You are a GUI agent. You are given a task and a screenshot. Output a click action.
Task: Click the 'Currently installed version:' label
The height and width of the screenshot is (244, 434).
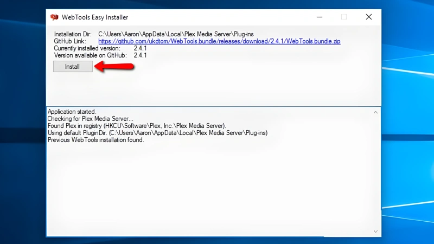point(87,48)
